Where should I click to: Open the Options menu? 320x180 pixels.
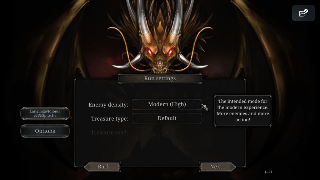[x=45, y=131]
